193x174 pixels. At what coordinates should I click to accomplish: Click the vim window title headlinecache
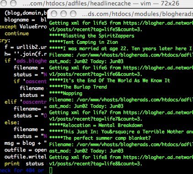[101, 3]
